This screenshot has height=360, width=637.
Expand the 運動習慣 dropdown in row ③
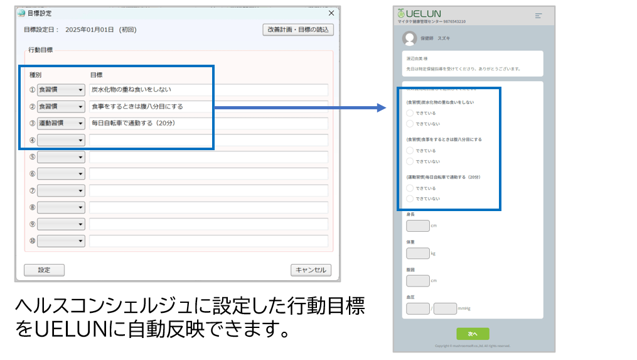(60, 123)
